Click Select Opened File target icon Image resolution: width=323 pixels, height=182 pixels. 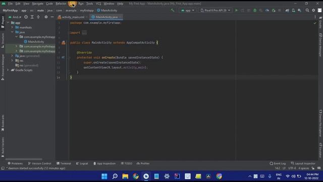(26, 17)
